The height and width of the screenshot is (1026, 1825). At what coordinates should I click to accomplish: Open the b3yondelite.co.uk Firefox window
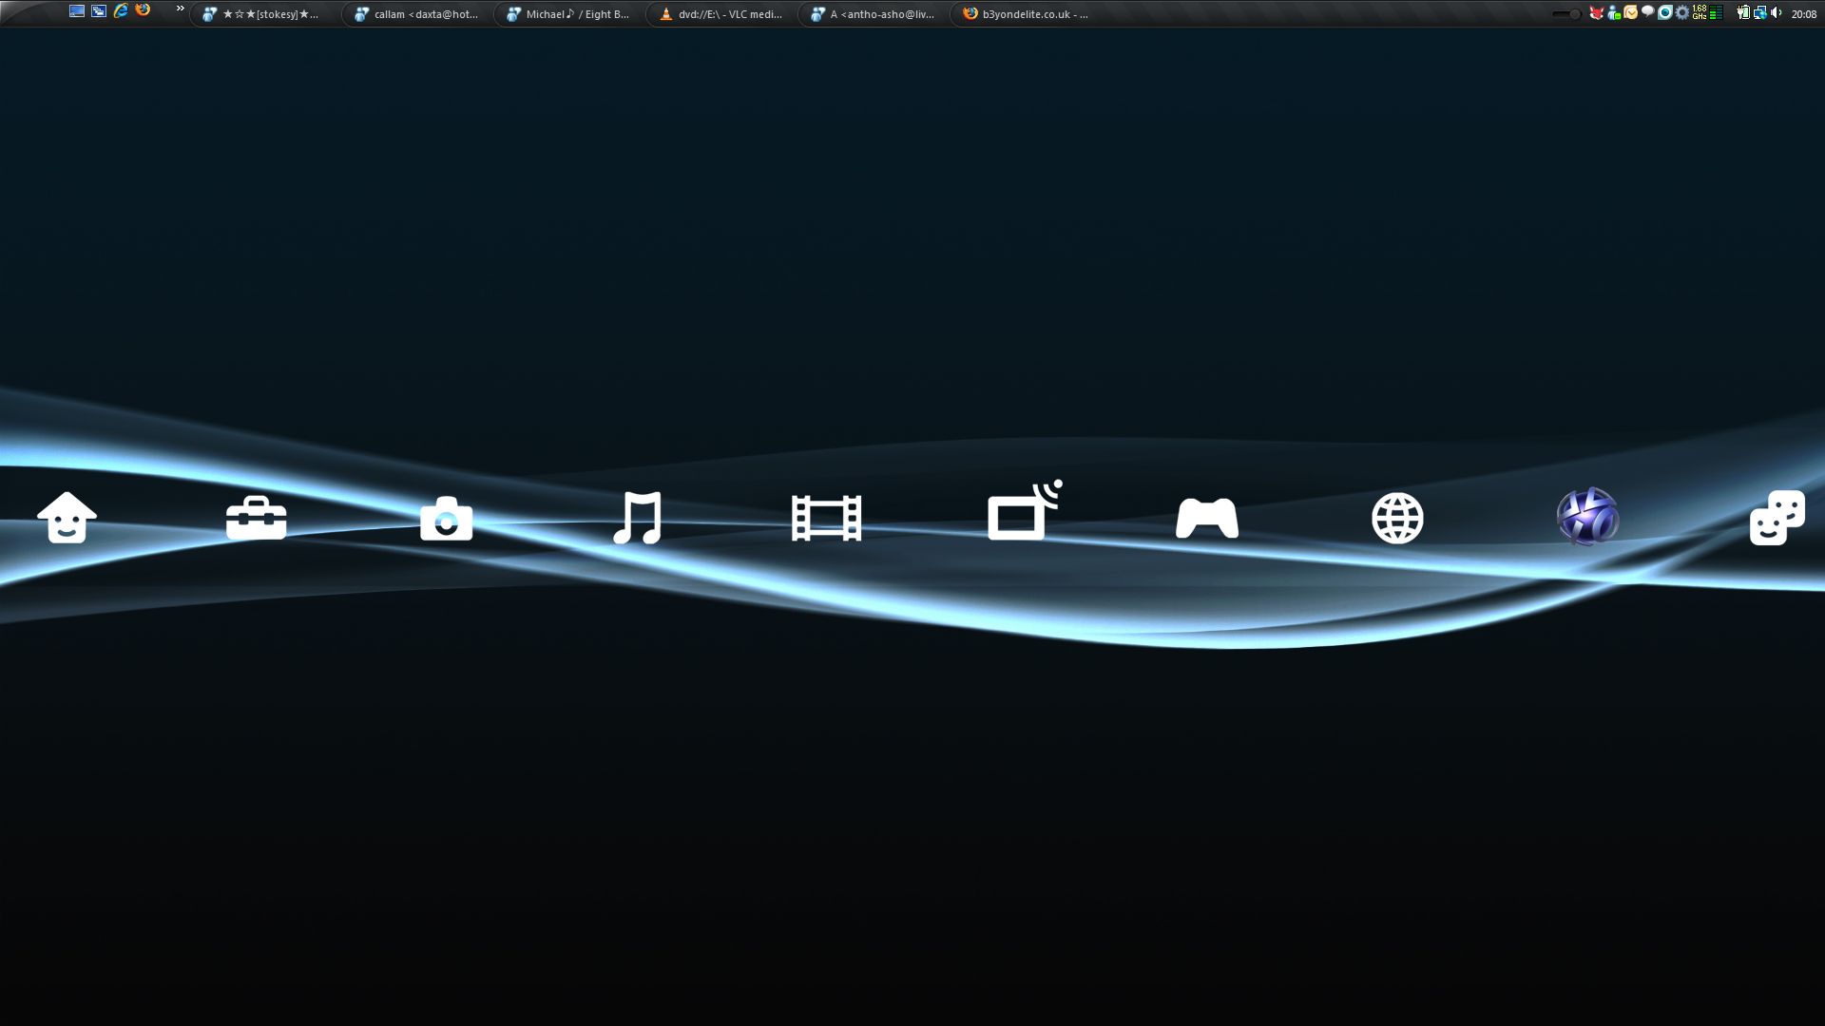1024,14
